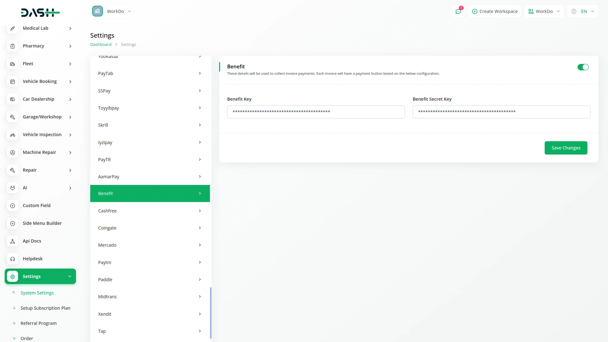Image resolution: width=608 pixels, height=342 pixels.
Task: Click the Pharmacy sidebar icon
Action: [x=12, y=46]
